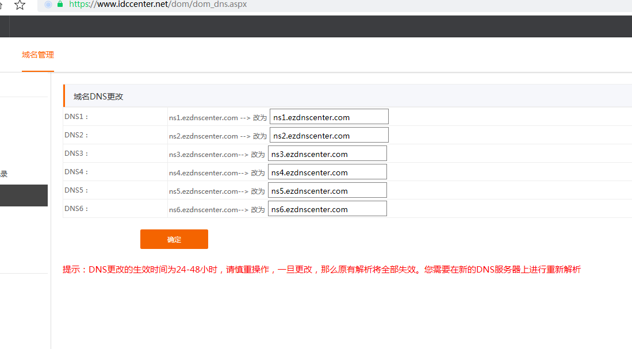Screen dimensions: 632x349
Task: Select the DNS5 input field
Action: tap(327, 190)
